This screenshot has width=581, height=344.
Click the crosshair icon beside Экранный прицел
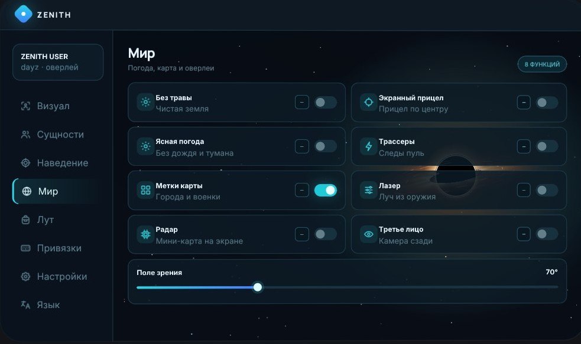(369, 102)
